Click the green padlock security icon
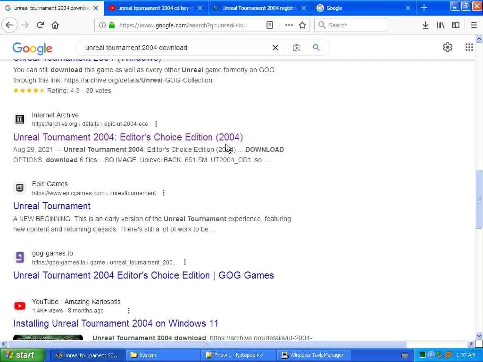 [112, 25]
